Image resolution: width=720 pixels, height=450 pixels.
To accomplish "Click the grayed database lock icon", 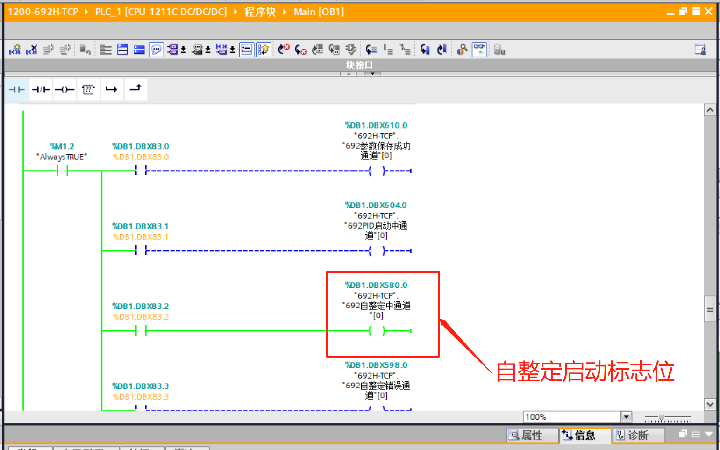I will point(499,50).
